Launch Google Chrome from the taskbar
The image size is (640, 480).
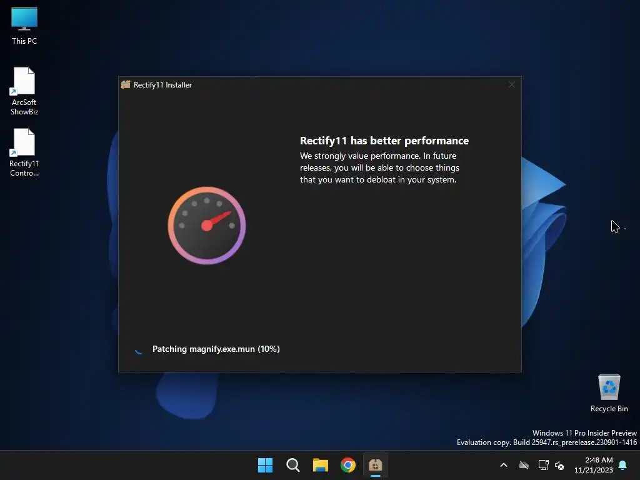(x=347, y=465)
